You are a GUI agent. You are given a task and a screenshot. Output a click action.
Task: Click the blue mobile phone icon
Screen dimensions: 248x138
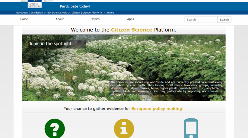click(x=191, y=128)
